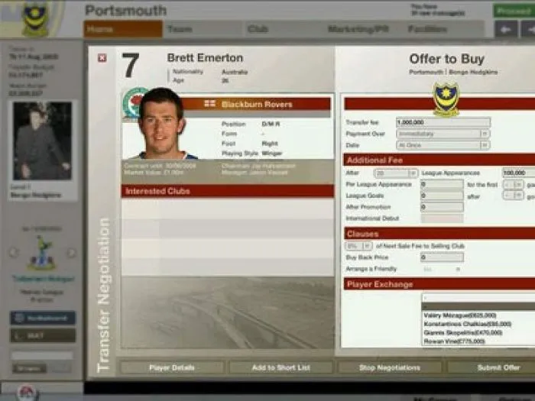Click the Tottenham Hotspur team name link
The width and height of the screenshot is (535, 401).
(43, 279)
